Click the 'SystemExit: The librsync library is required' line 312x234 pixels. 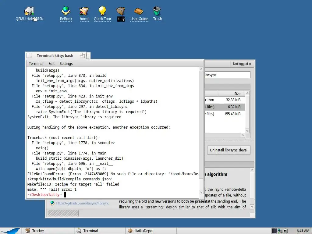coord(74,117)
